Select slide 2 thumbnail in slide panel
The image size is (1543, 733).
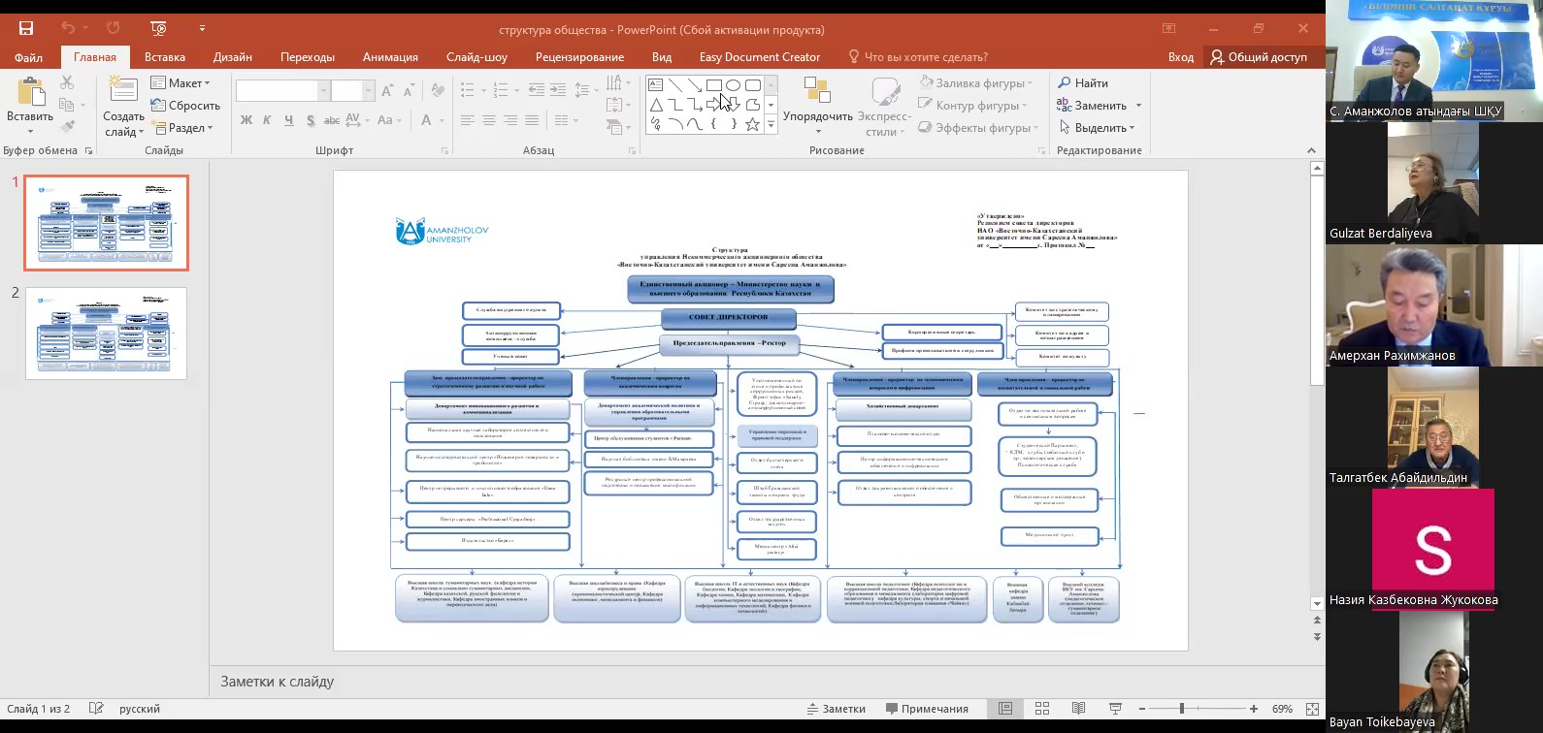(x=106, y=333)
